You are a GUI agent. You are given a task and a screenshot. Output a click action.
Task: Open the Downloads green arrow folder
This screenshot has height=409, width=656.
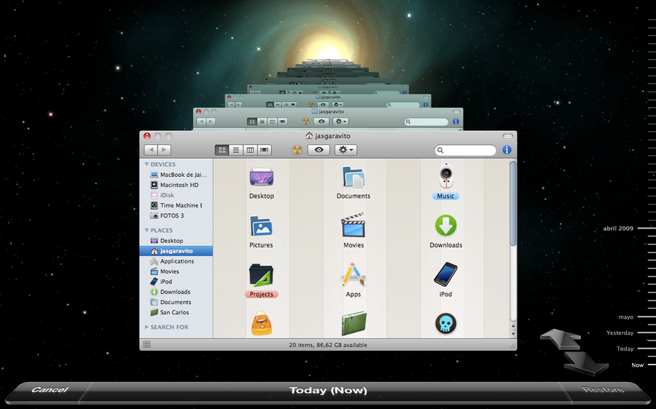pyautogui.click(x=445, y=226)
